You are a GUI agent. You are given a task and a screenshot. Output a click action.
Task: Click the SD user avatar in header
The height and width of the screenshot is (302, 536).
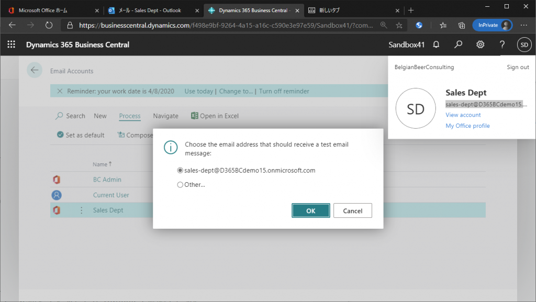tap(524, 45)
